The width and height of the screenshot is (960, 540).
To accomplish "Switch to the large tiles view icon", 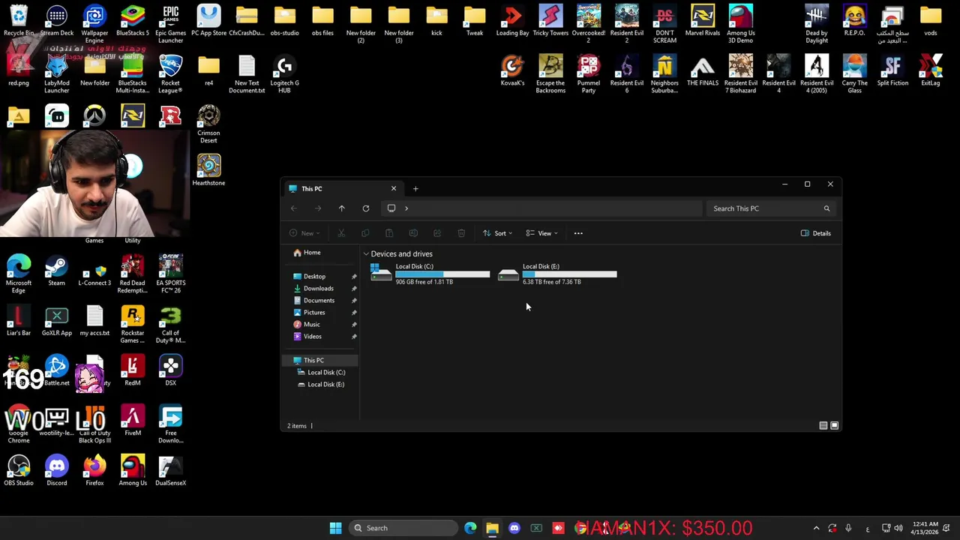I will pyautogui.click(x=834, y=426).
